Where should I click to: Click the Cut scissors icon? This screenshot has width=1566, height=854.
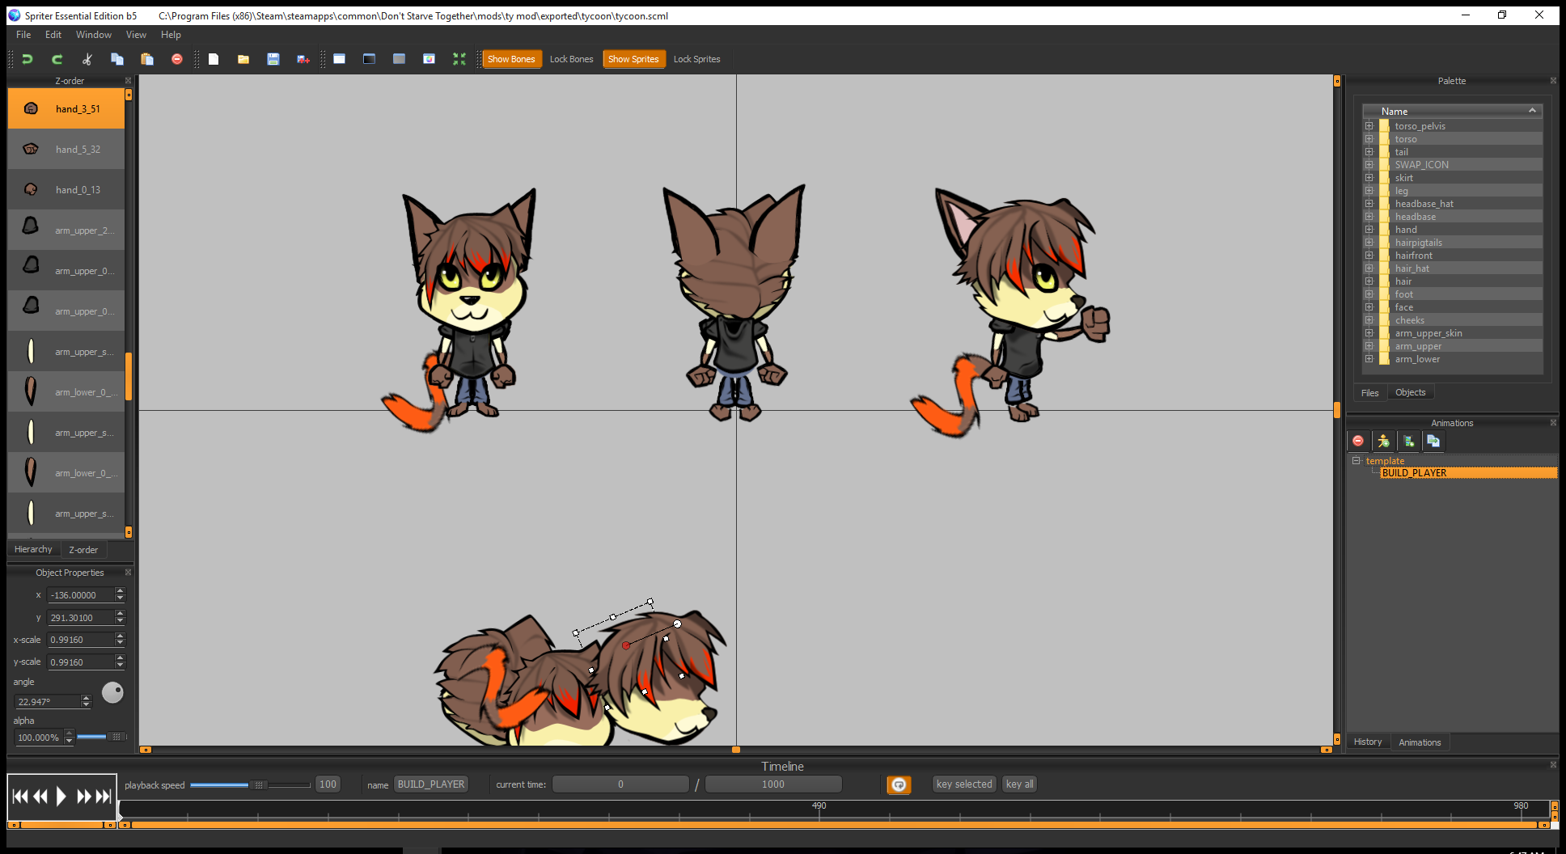click(x=87, y=59)
